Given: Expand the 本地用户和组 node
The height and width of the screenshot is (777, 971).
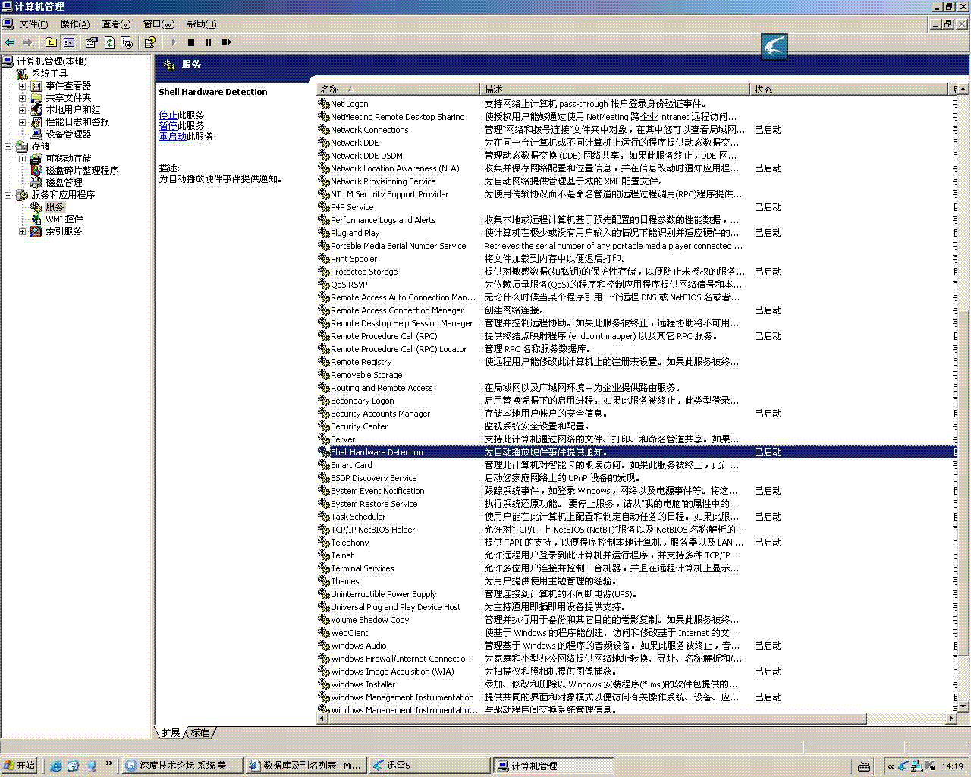Looking at the screenshot, I should 23,110.
